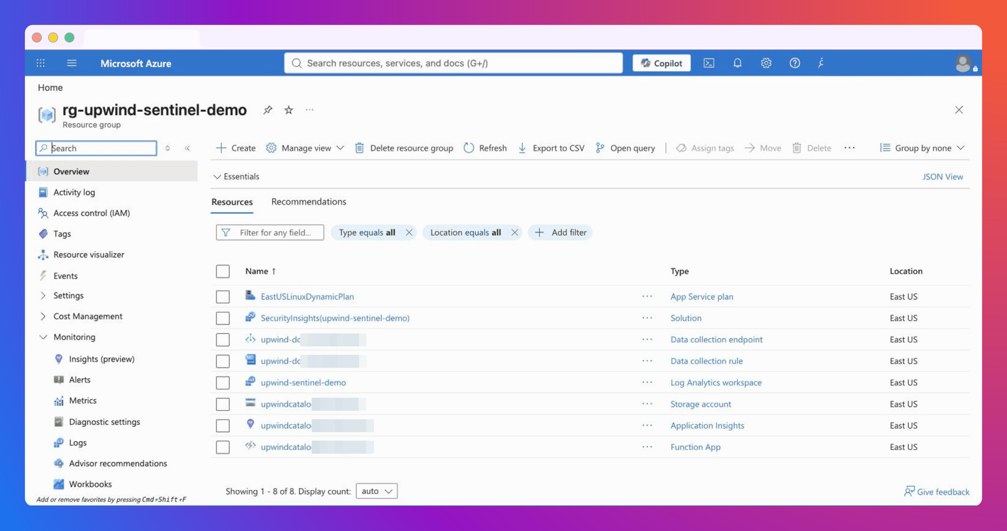Remove the Type equals all filter
The width and height of the screenshot is (1007, 531).
(x=409, y=233)
